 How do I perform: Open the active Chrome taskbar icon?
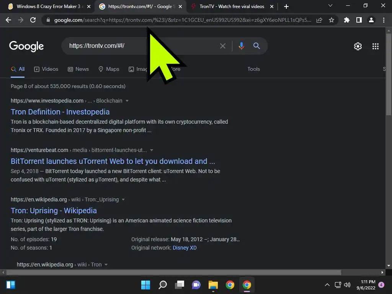pyautogui.click(x=247, y=285)
